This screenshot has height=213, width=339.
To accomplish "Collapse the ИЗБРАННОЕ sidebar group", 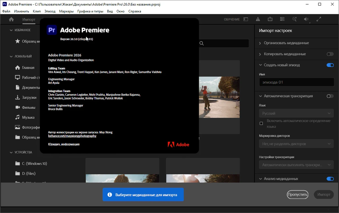I will [x=11, y=30].
